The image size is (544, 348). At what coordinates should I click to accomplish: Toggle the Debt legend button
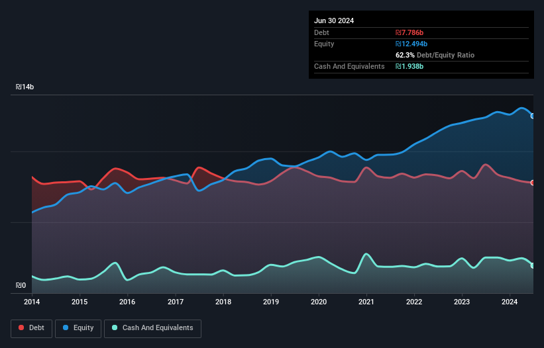click(32, 328)
